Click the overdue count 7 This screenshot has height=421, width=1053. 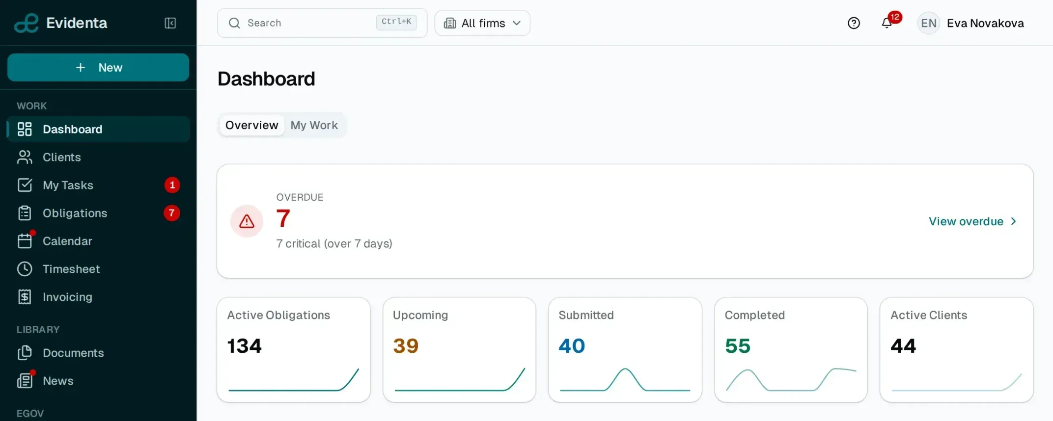pos(283,218)
